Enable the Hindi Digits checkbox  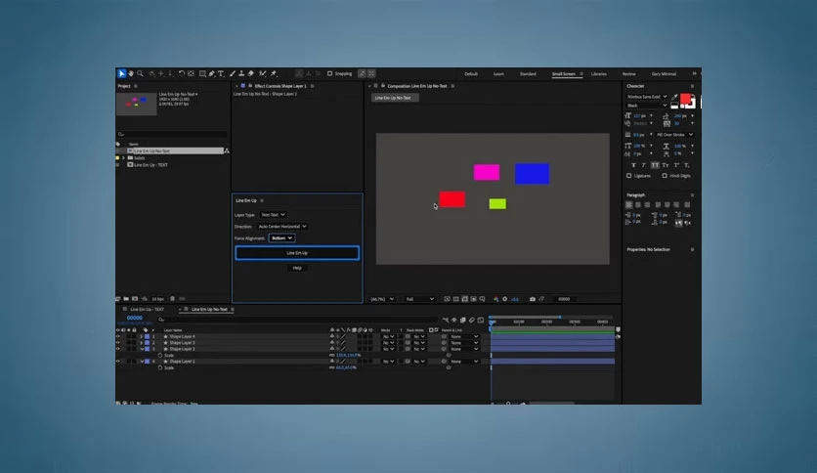coord(665,176)
